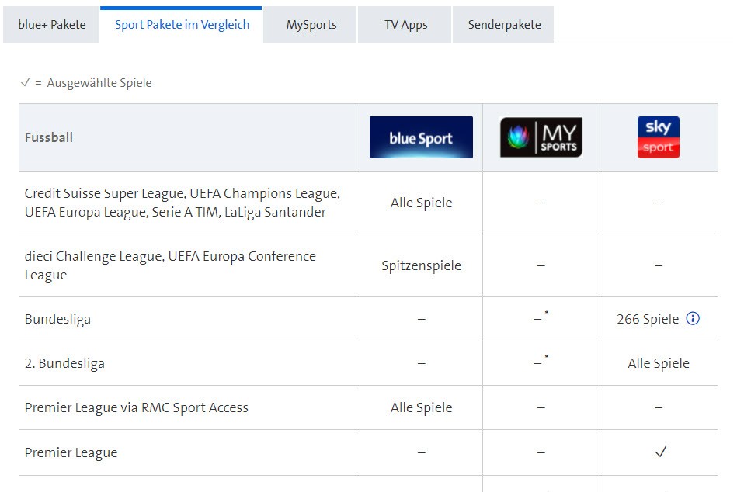Go to the Senderpakete tab

pos(504,25)
